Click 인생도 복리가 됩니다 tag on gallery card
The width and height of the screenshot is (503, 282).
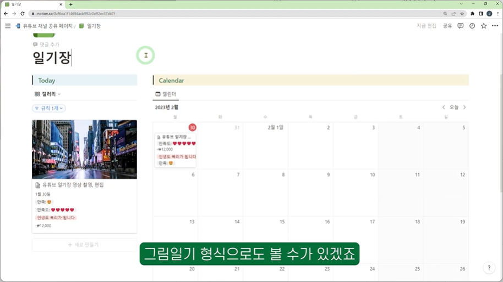pyautogui.click(x=56, y=217)
